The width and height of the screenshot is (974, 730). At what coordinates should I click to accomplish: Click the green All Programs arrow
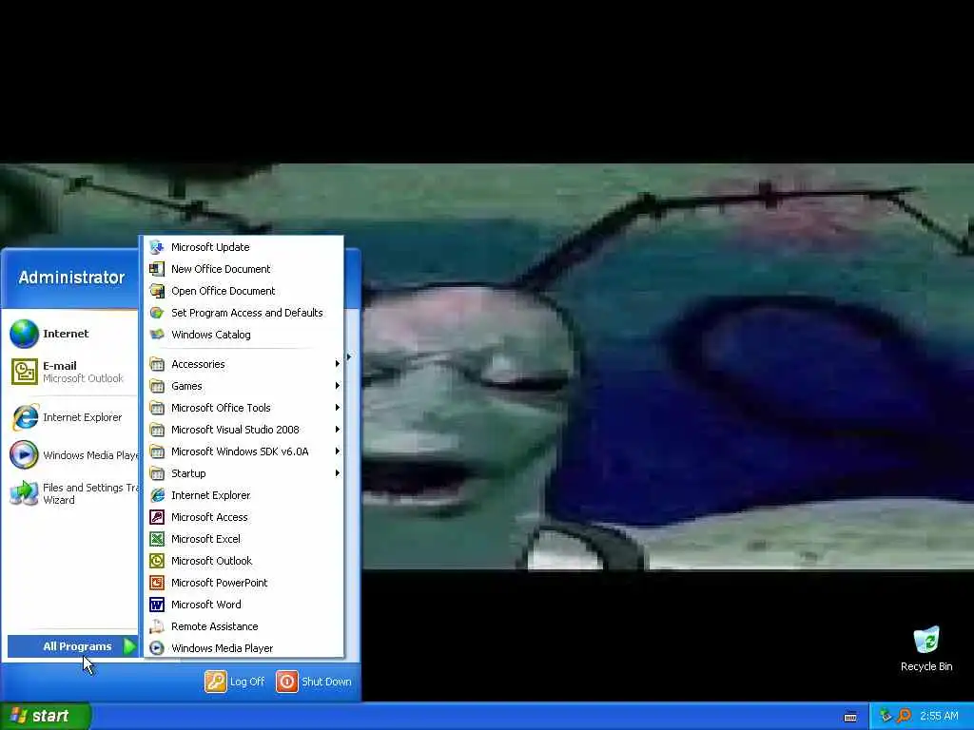[x=128, y=646]
